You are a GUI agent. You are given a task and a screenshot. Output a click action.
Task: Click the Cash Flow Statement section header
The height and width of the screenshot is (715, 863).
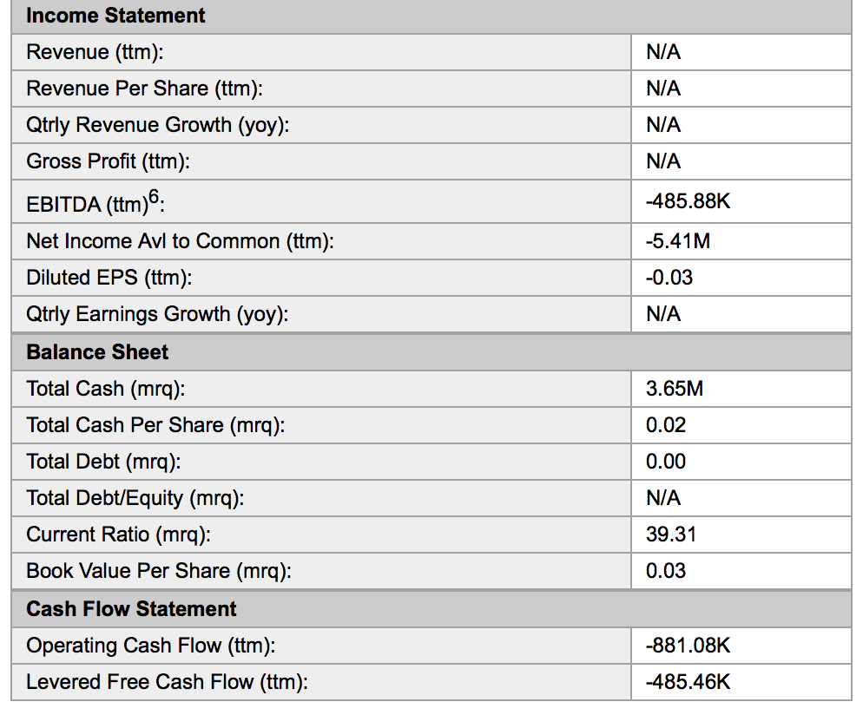tap(131, 609)
